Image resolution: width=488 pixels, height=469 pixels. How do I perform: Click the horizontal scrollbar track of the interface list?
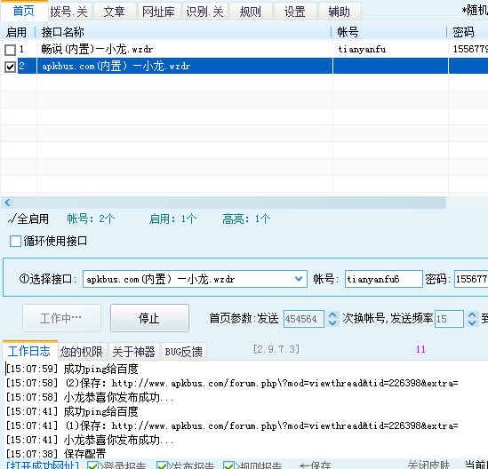[x=229, y=203]
